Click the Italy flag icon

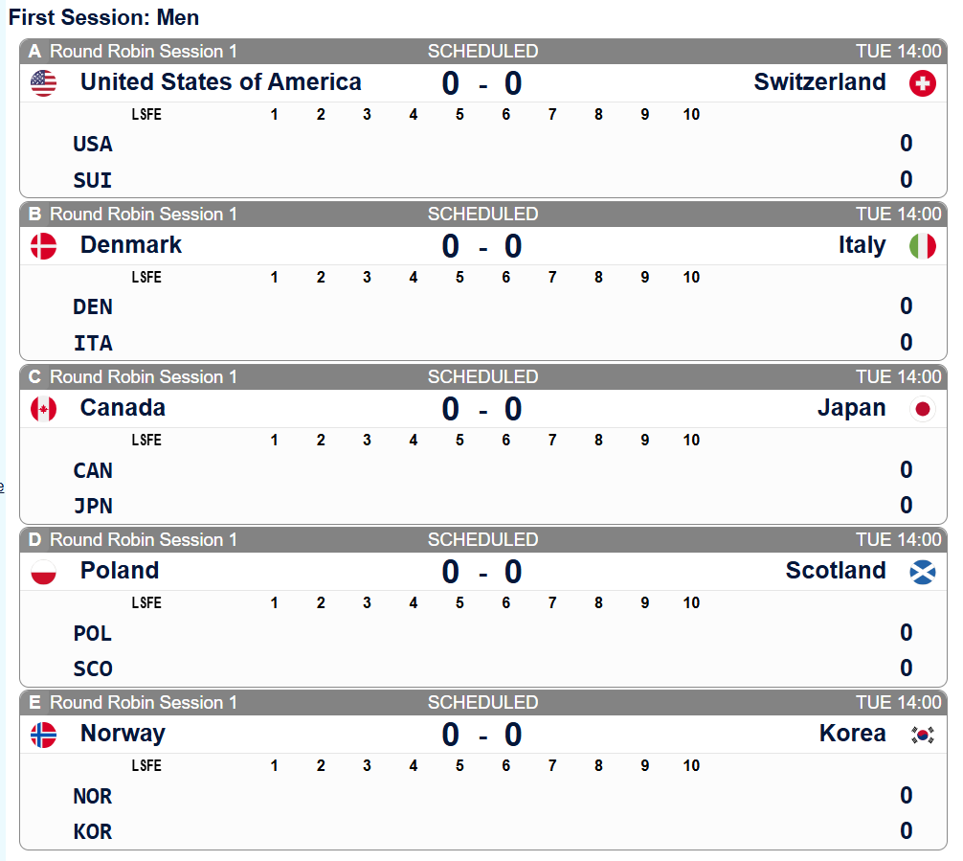point(922,246)
